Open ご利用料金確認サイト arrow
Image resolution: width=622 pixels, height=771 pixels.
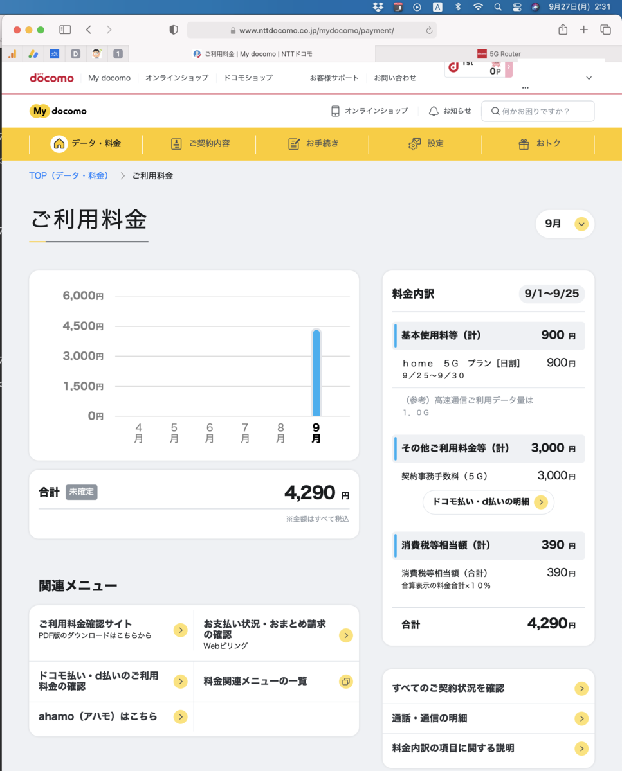180,630
